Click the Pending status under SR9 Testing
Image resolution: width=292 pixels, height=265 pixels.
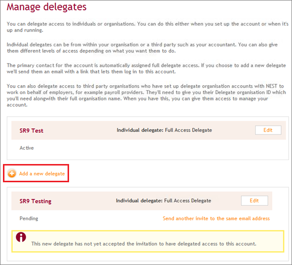coord(29,219)
